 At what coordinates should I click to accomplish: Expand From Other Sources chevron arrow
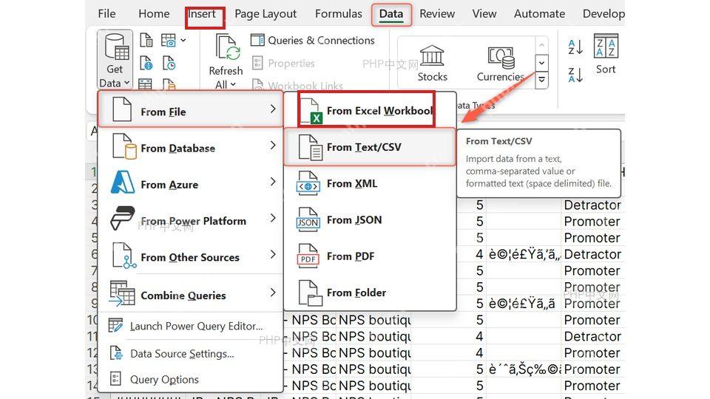pos(273,254)
